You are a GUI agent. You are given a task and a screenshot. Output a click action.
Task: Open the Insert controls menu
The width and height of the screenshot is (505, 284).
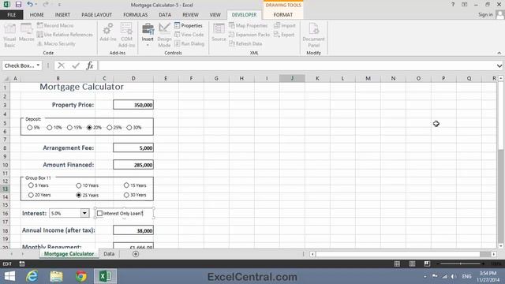tap(148, 35)
